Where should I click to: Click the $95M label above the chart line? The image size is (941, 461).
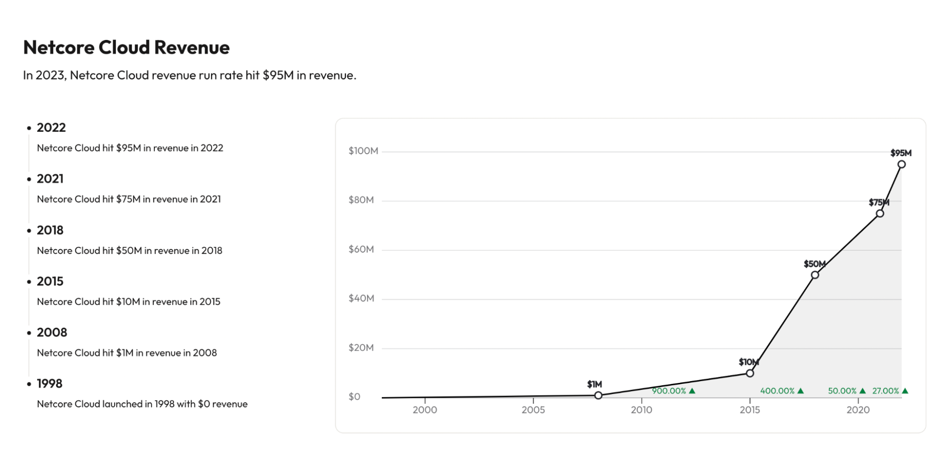tap(901, 153)
